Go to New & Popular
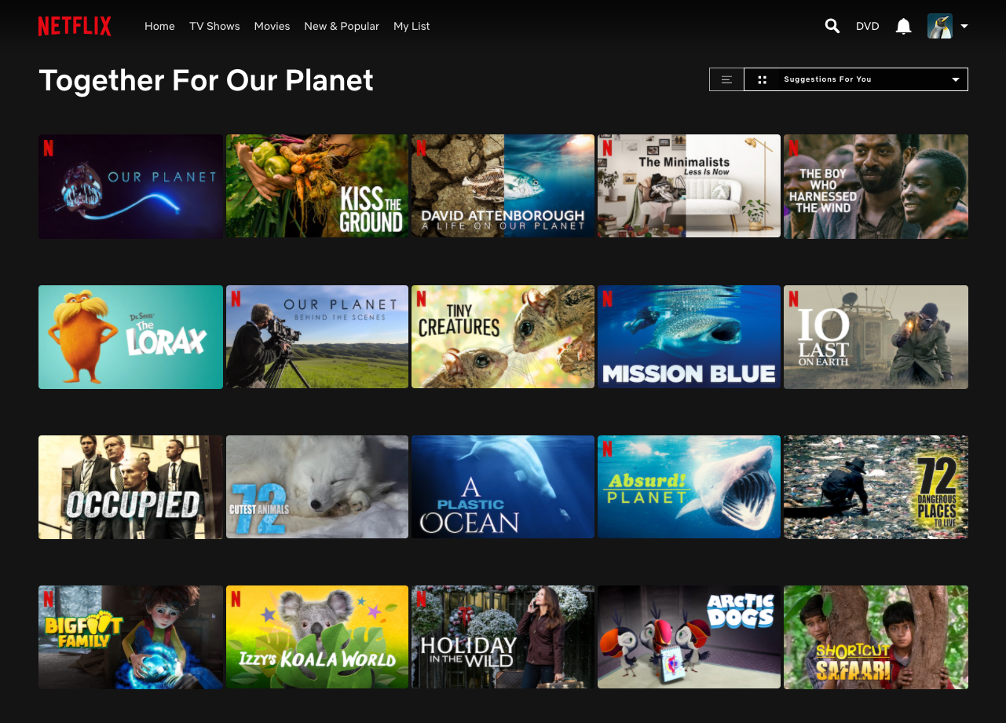1006x723 pixels. (x=342, y=26)
